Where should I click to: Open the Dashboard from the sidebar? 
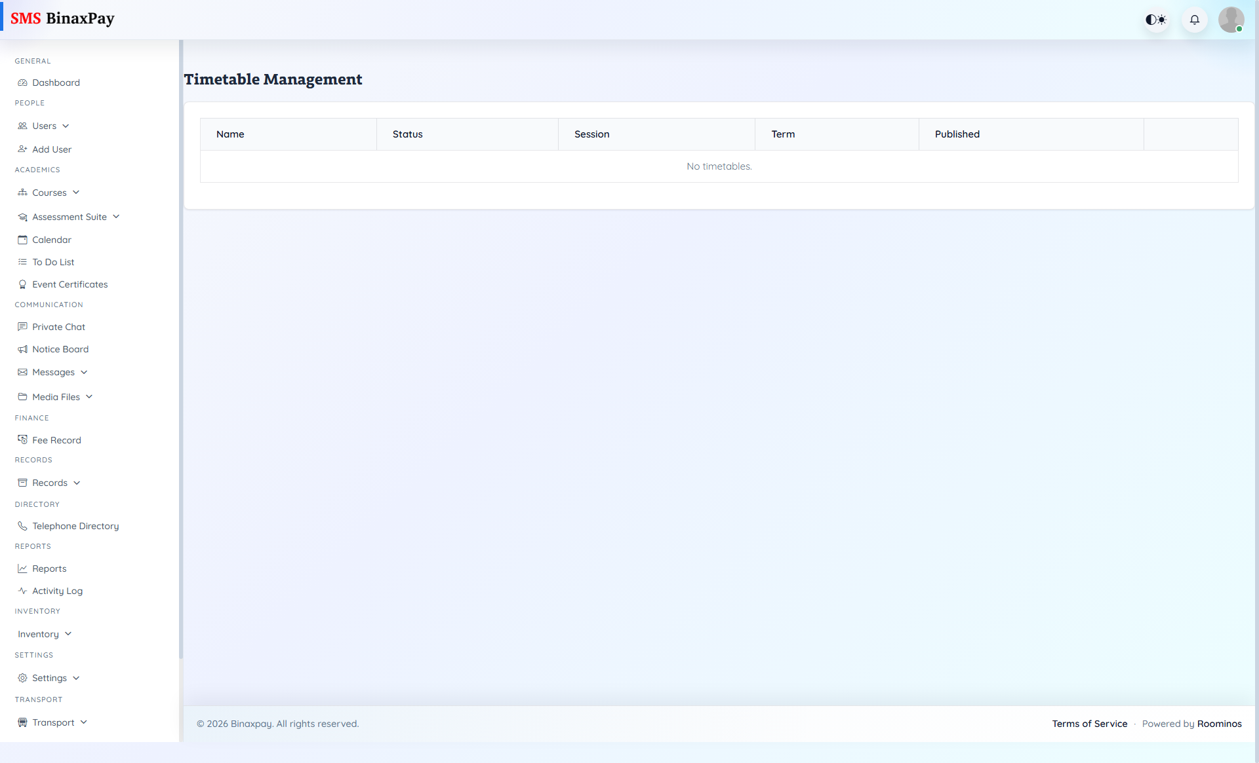click(56, 83)
